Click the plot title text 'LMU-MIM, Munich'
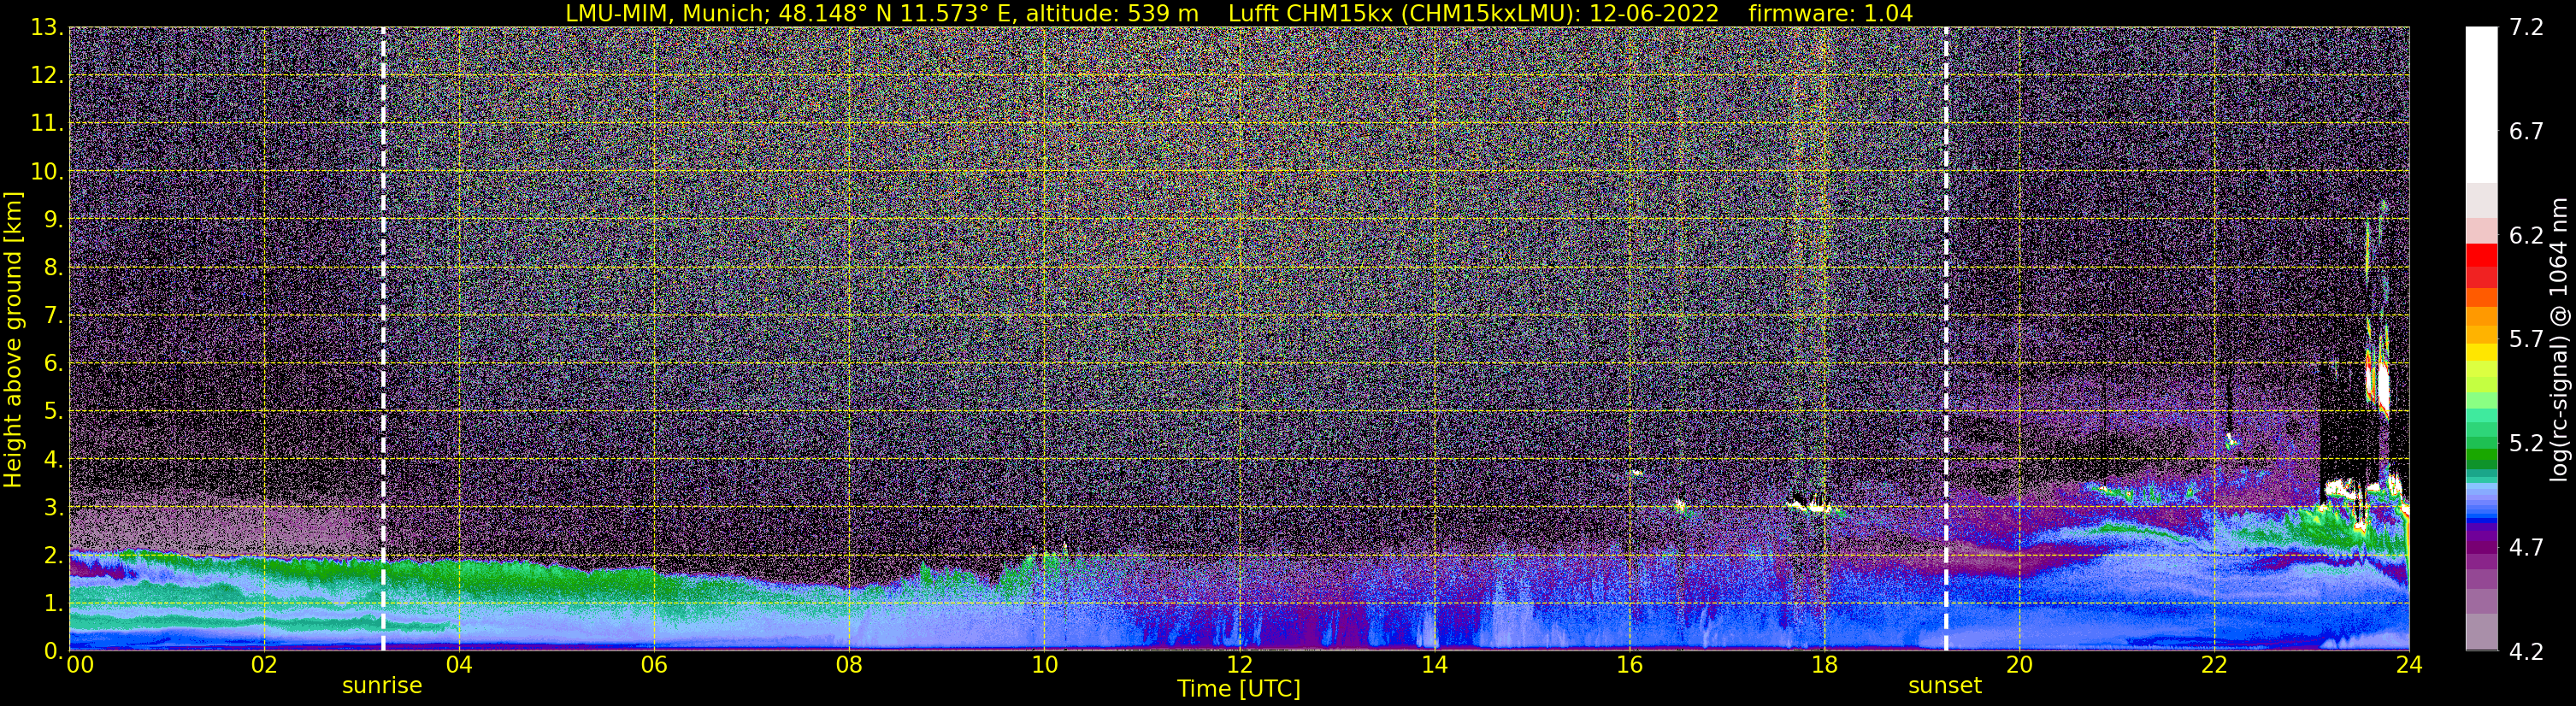This screenshot has width=2576, height=706. [667, 13]
